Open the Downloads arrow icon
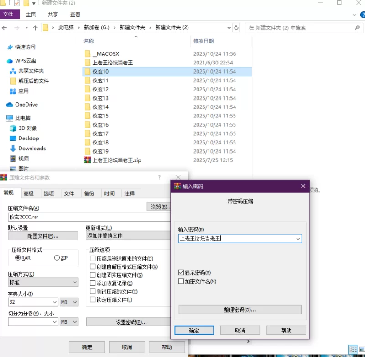This screenshot has height=357, width=365. (13, 149)
